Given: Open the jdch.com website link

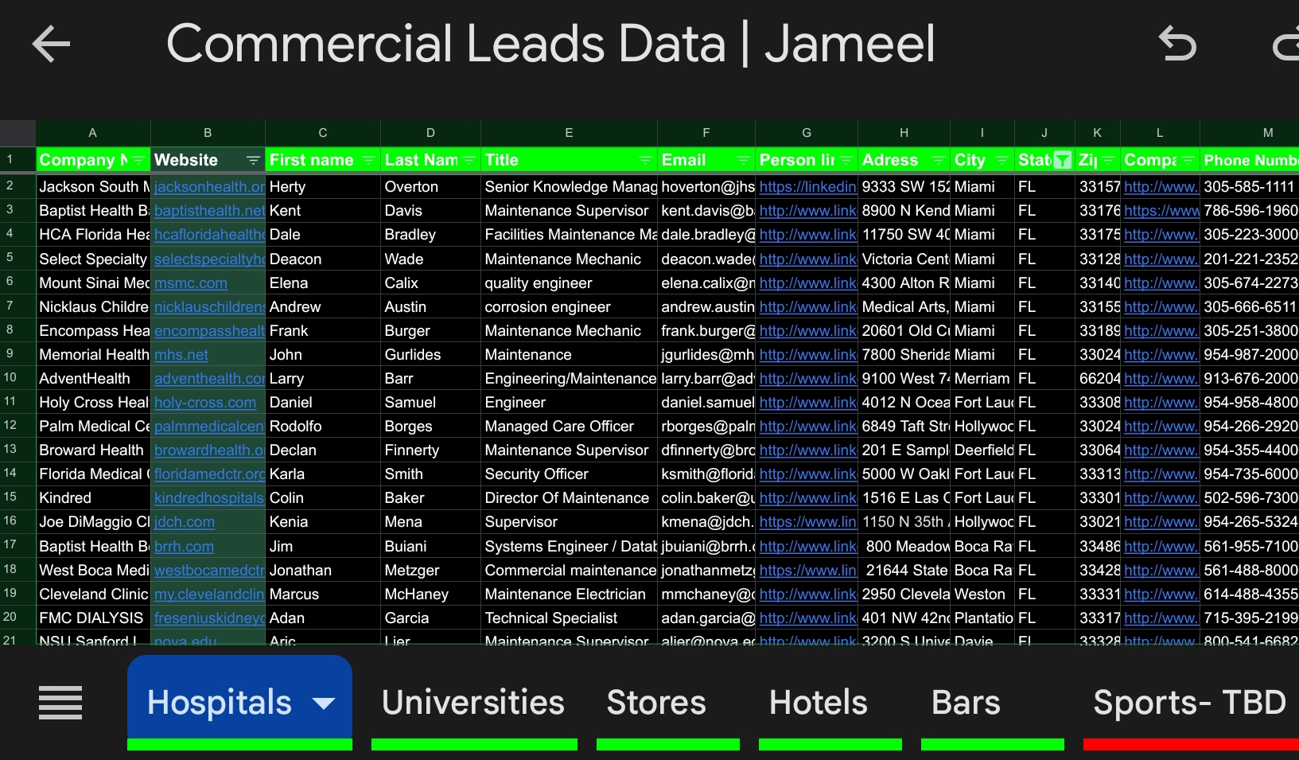Looking at the screenshot, I should click(x=185, y=522).
